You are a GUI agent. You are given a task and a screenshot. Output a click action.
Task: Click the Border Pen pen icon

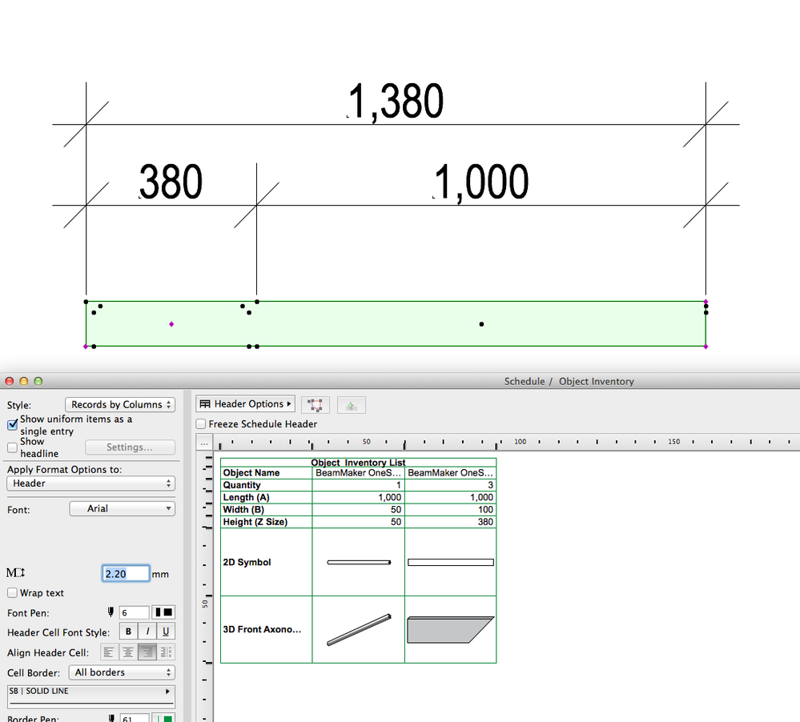[110, 717]
